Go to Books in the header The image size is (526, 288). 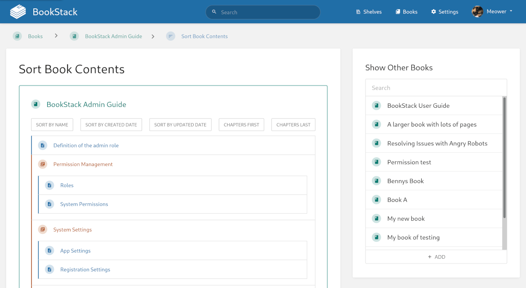point(406,12)
